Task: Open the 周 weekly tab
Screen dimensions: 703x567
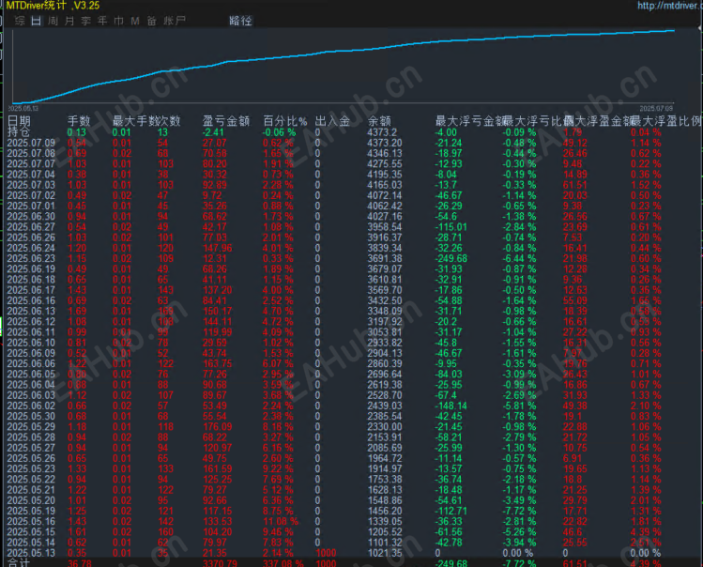Action: (53, 21)
